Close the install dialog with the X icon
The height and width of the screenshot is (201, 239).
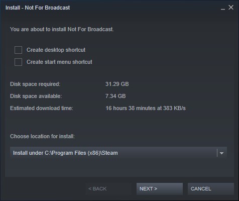(x=231, y=8)
